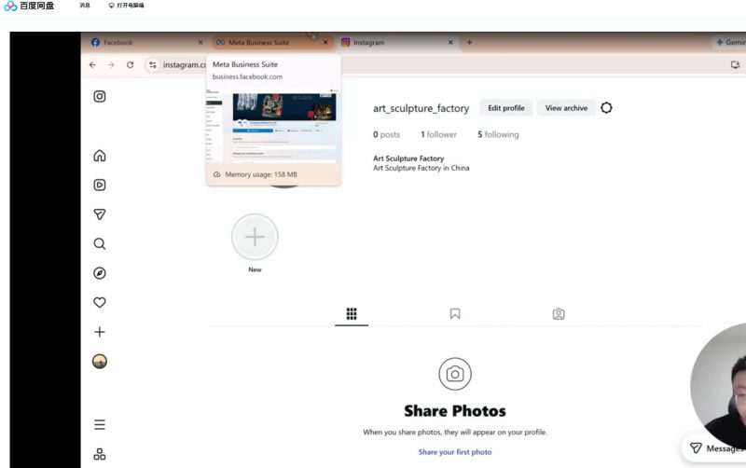Open a new browser tab
The image size is (746, 468).
click(469, 42)
